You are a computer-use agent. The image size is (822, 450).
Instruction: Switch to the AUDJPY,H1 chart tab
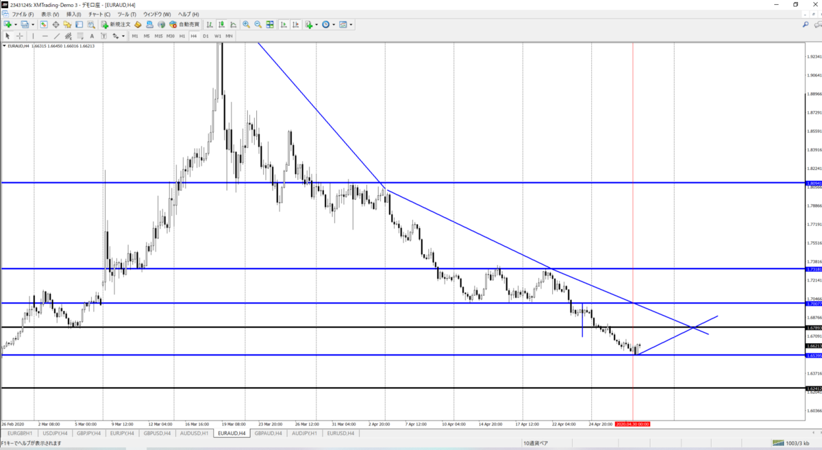click(x=303, y=433)
